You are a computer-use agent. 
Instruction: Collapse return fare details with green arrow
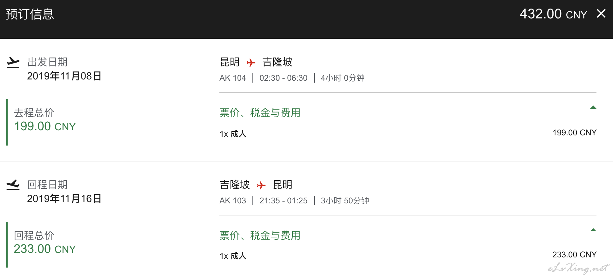593,230
